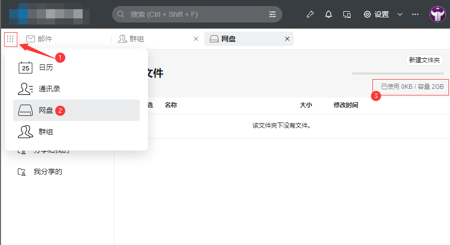Choose 网盘 in the app menu
The height and width of the screenshot is (245, 450).
click(45, 110)
